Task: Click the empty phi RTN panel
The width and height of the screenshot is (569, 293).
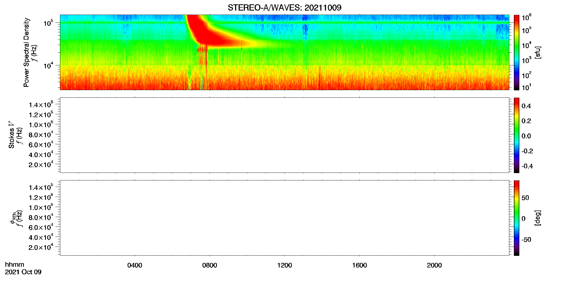Action: (x=284, y=218)
